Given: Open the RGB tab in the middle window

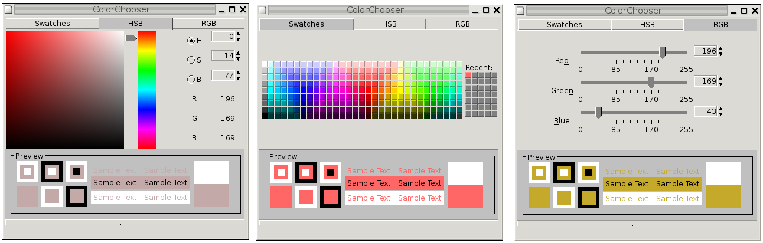Looking at the screenshot, I should 462,24.
